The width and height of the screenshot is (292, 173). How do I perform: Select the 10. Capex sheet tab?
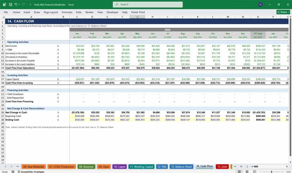click(119, 167)
